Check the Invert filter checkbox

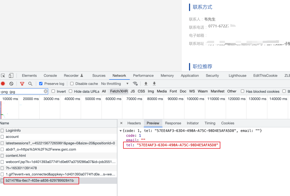(53, 91)
